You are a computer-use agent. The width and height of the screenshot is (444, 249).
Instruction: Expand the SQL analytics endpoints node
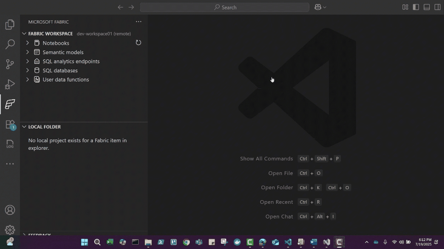pos(28,61)
